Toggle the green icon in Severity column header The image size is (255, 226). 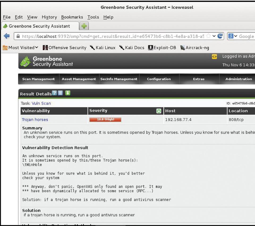[x=159, y=111]
